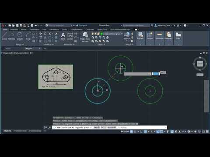Expand the Dibujo panel dropdown
The width and height of the screenshot is (210, 157).
(x=20, y=44)
